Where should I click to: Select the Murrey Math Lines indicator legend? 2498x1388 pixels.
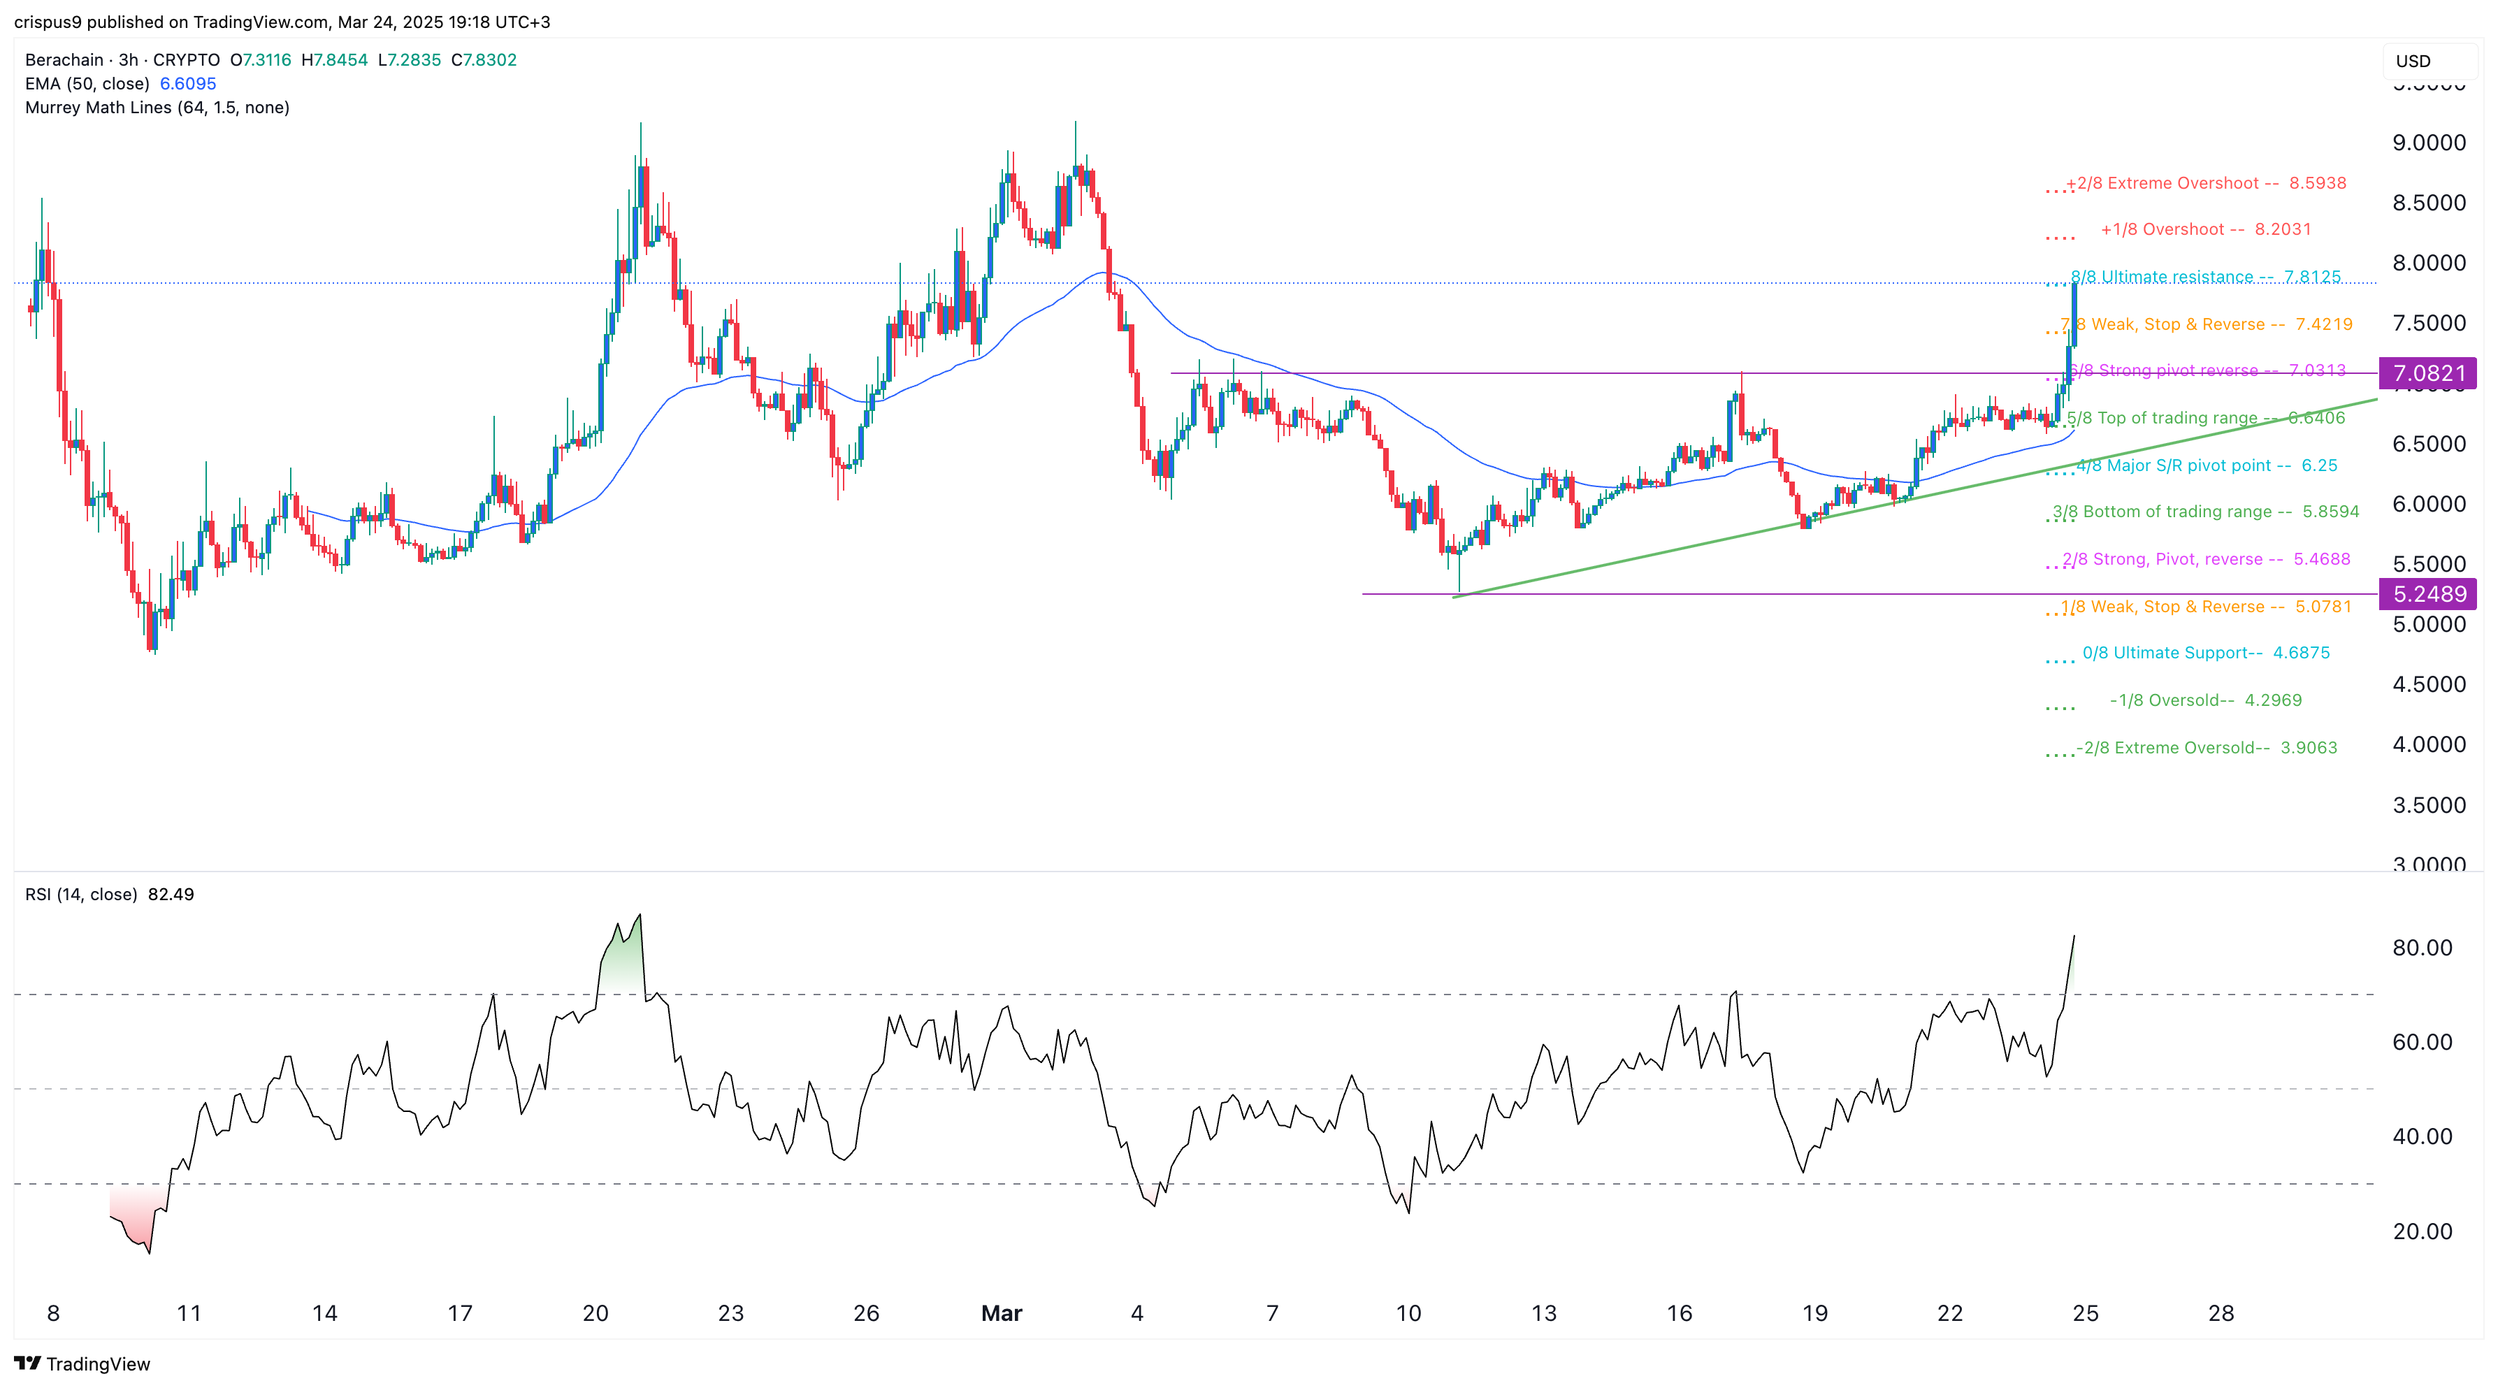pos(157,108)
